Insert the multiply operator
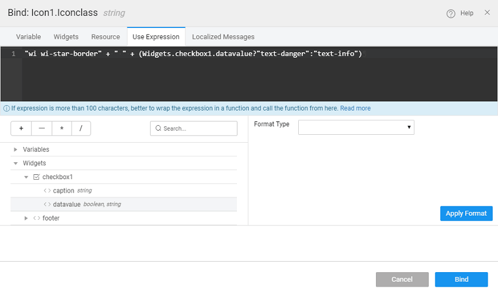Image resolution: width=498 pixels, height=297 pixels. (x=61, y=128)
